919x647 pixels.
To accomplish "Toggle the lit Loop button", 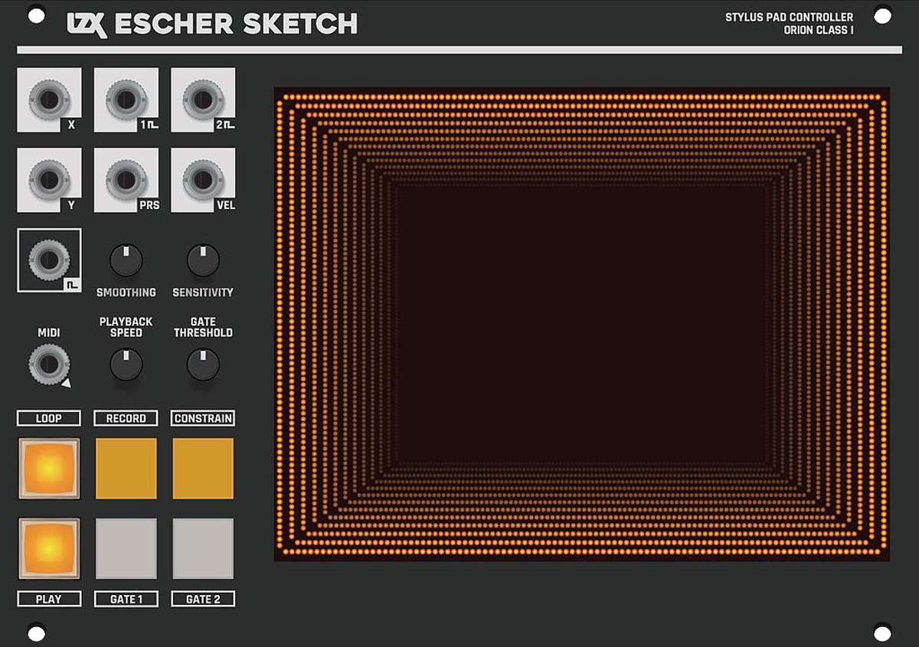I will point(49,469).
